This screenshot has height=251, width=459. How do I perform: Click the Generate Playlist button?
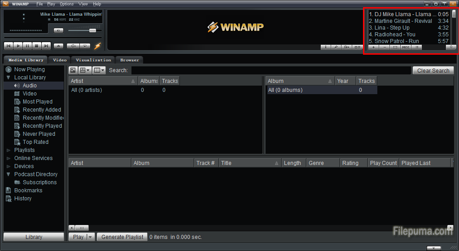click(122, 237)
